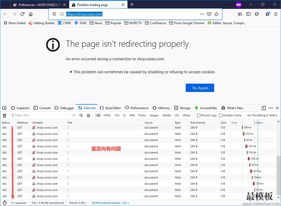Bookmark this page with the star
281x206 pixels.
coord(216,14)
